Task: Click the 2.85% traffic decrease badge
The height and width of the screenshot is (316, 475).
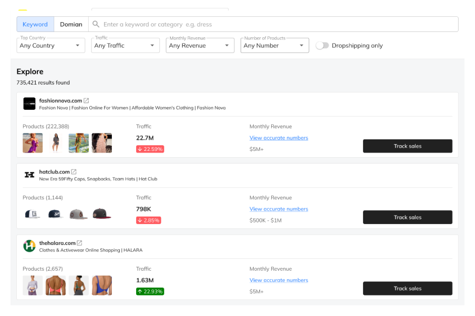Action: tap(148, 220)
